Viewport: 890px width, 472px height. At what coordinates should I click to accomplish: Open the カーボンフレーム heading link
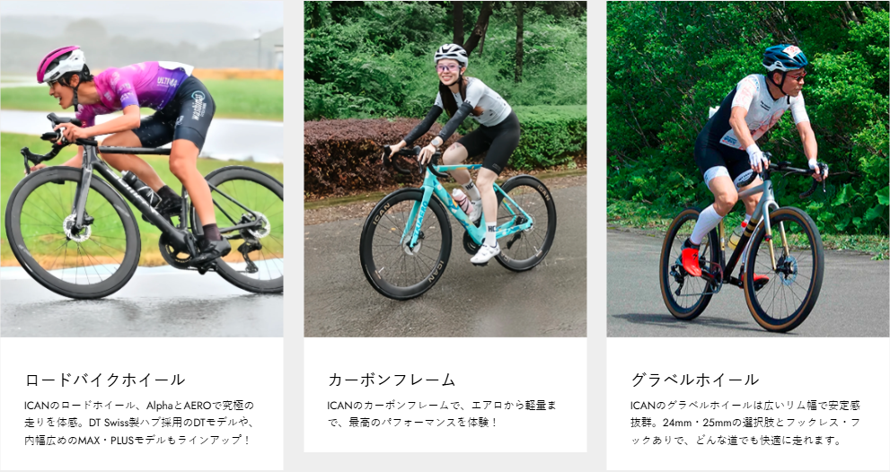[392, 380]
